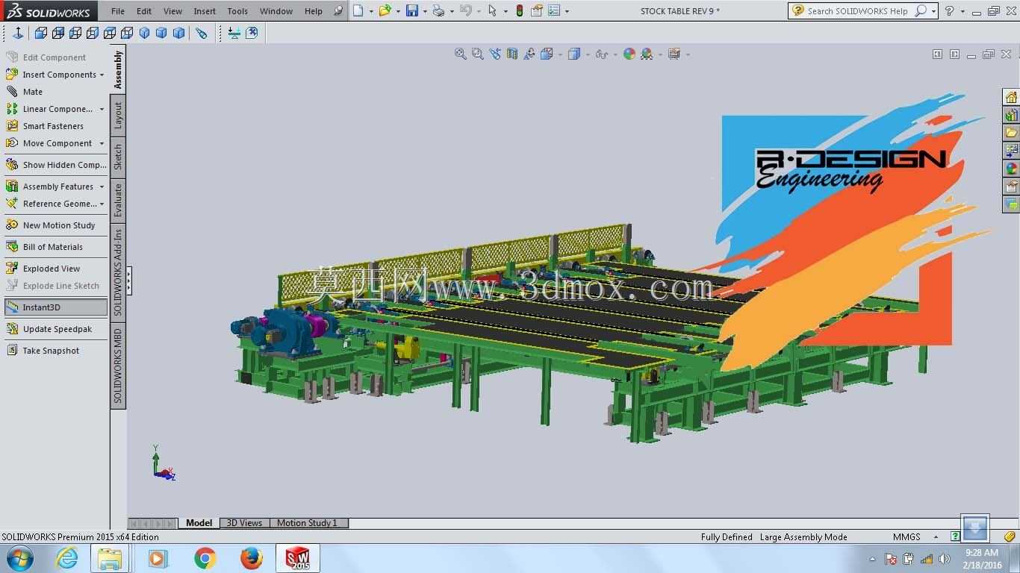Click the Zoom to Fit magnifier

click(461, 54)
